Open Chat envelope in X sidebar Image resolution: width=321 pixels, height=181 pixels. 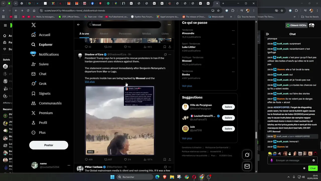[x=39, y=74]
